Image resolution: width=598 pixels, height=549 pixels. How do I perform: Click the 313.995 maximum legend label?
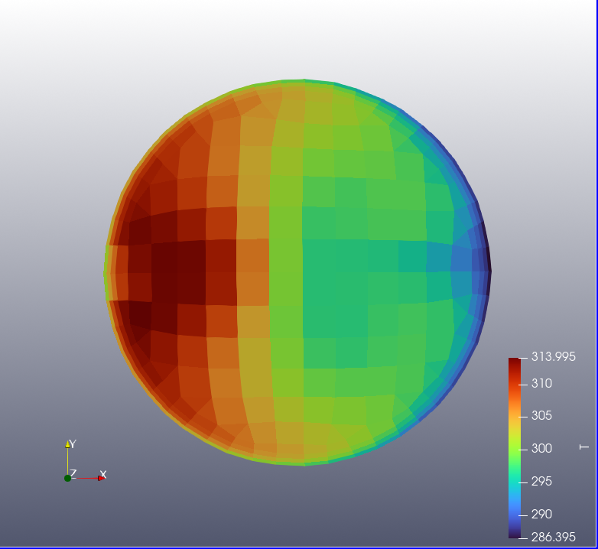[x=554, y=358]
